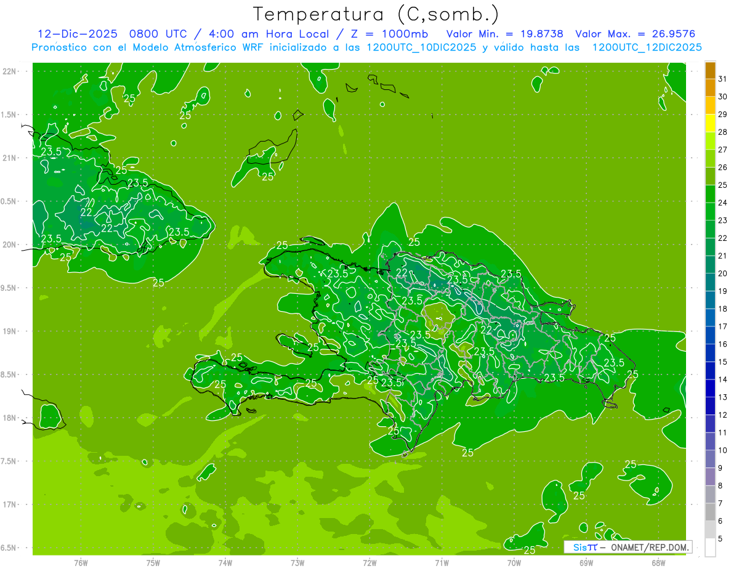Image resolution: width=739 pixels, height=571 pixels.
Task: Click the 70W longitude axis label
Action: [514, 563]
